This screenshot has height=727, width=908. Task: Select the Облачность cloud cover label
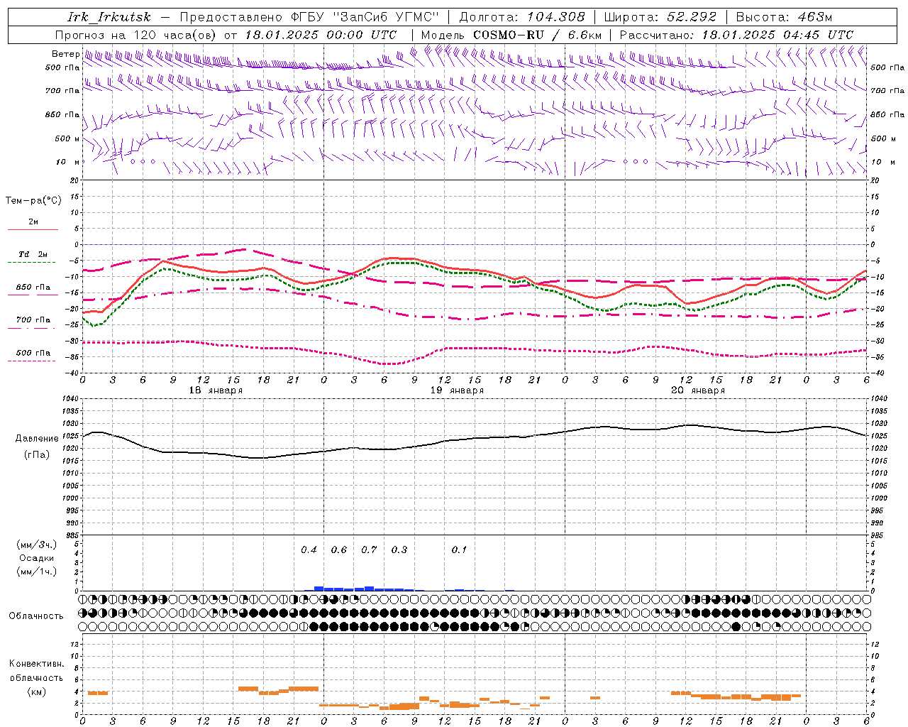[36, 616]
